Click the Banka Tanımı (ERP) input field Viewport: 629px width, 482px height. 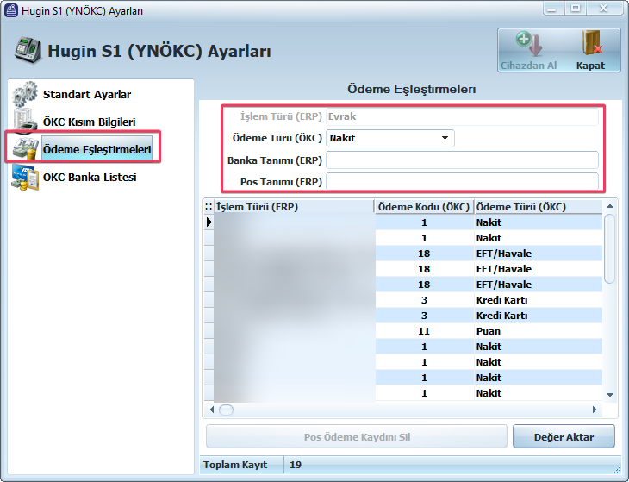[x=462, y=160]
